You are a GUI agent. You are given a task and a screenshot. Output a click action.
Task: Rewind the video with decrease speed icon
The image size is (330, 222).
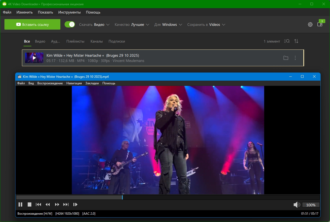[48, 204]
